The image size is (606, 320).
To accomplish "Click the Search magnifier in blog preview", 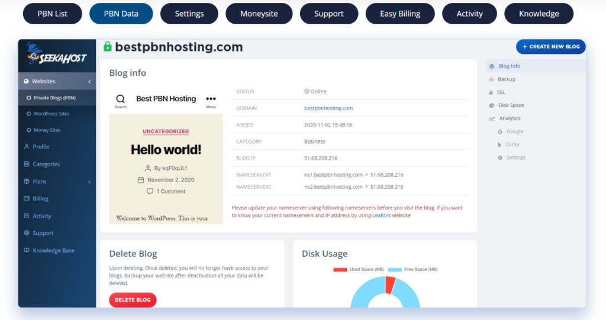I will coord(121,99).
